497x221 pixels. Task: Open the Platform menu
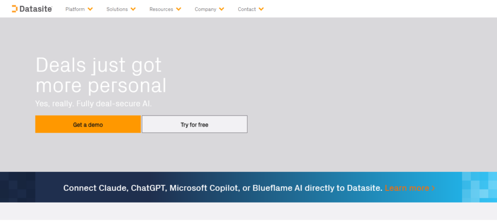point(75,9)
